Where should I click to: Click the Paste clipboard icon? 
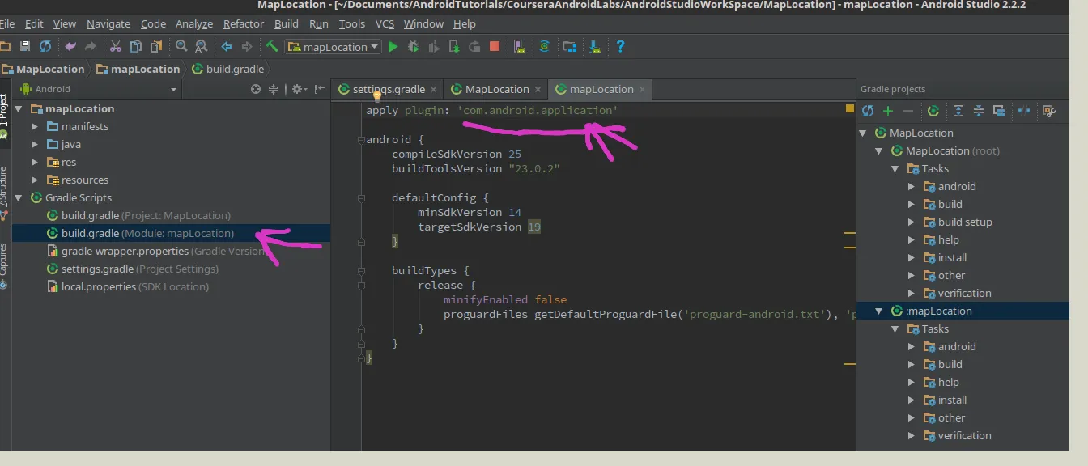coord(155,47)
